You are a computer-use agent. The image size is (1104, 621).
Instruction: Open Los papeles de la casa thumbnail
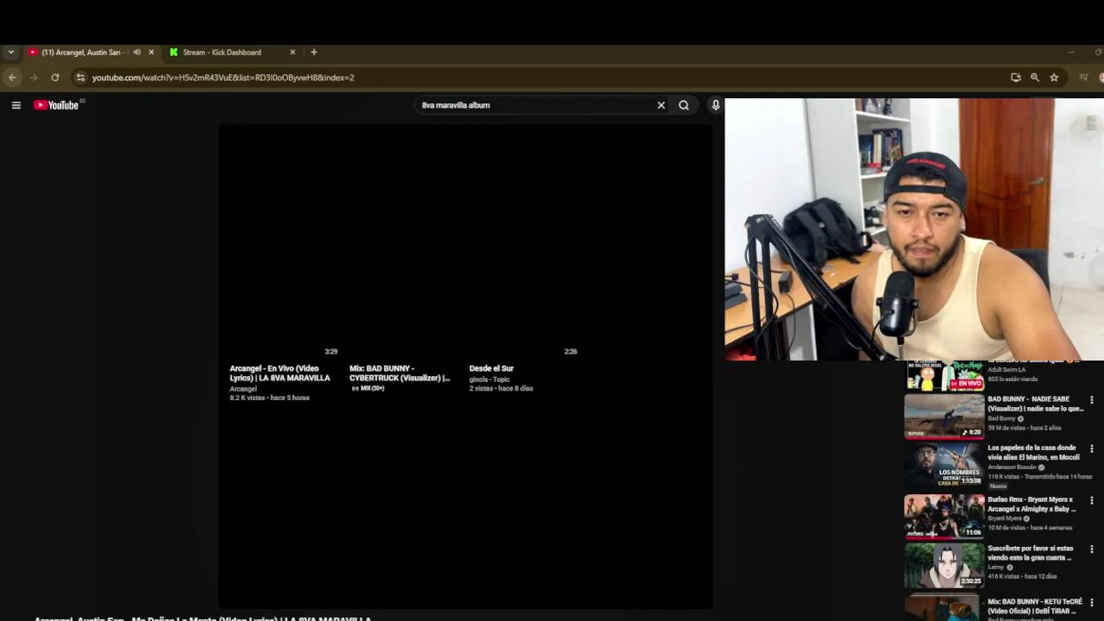point(944,466)
